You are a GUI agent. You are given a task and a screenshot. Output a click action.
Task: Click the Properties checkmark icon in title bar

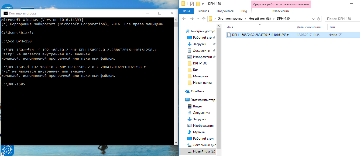point(192,4)
